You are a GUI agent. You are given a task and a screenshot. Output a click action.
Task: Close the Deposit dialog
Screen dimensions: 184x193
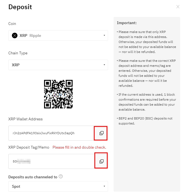pyautogui.click(x=178, y=7)
